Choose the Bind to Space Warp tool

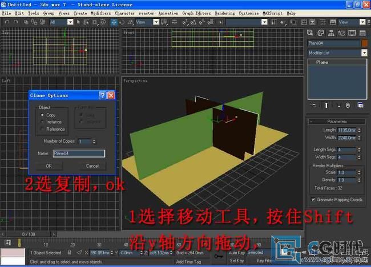point(43,22)
